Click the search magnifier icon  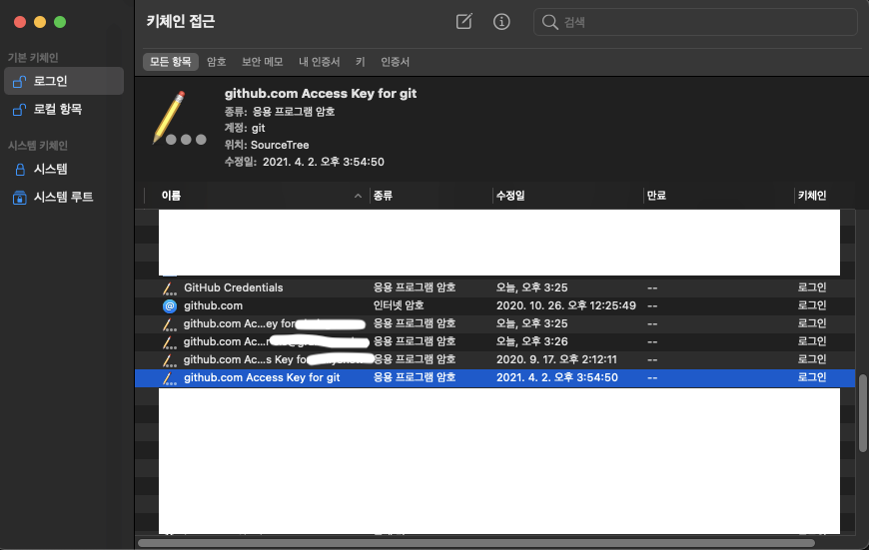[549, 22]
